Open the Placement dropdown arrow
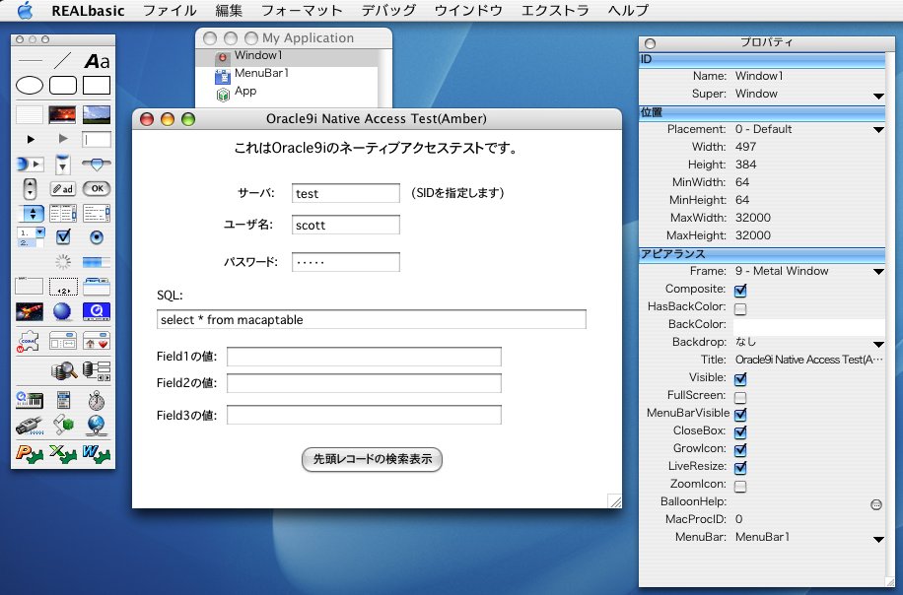903x595 pixels. coord(878,130)
